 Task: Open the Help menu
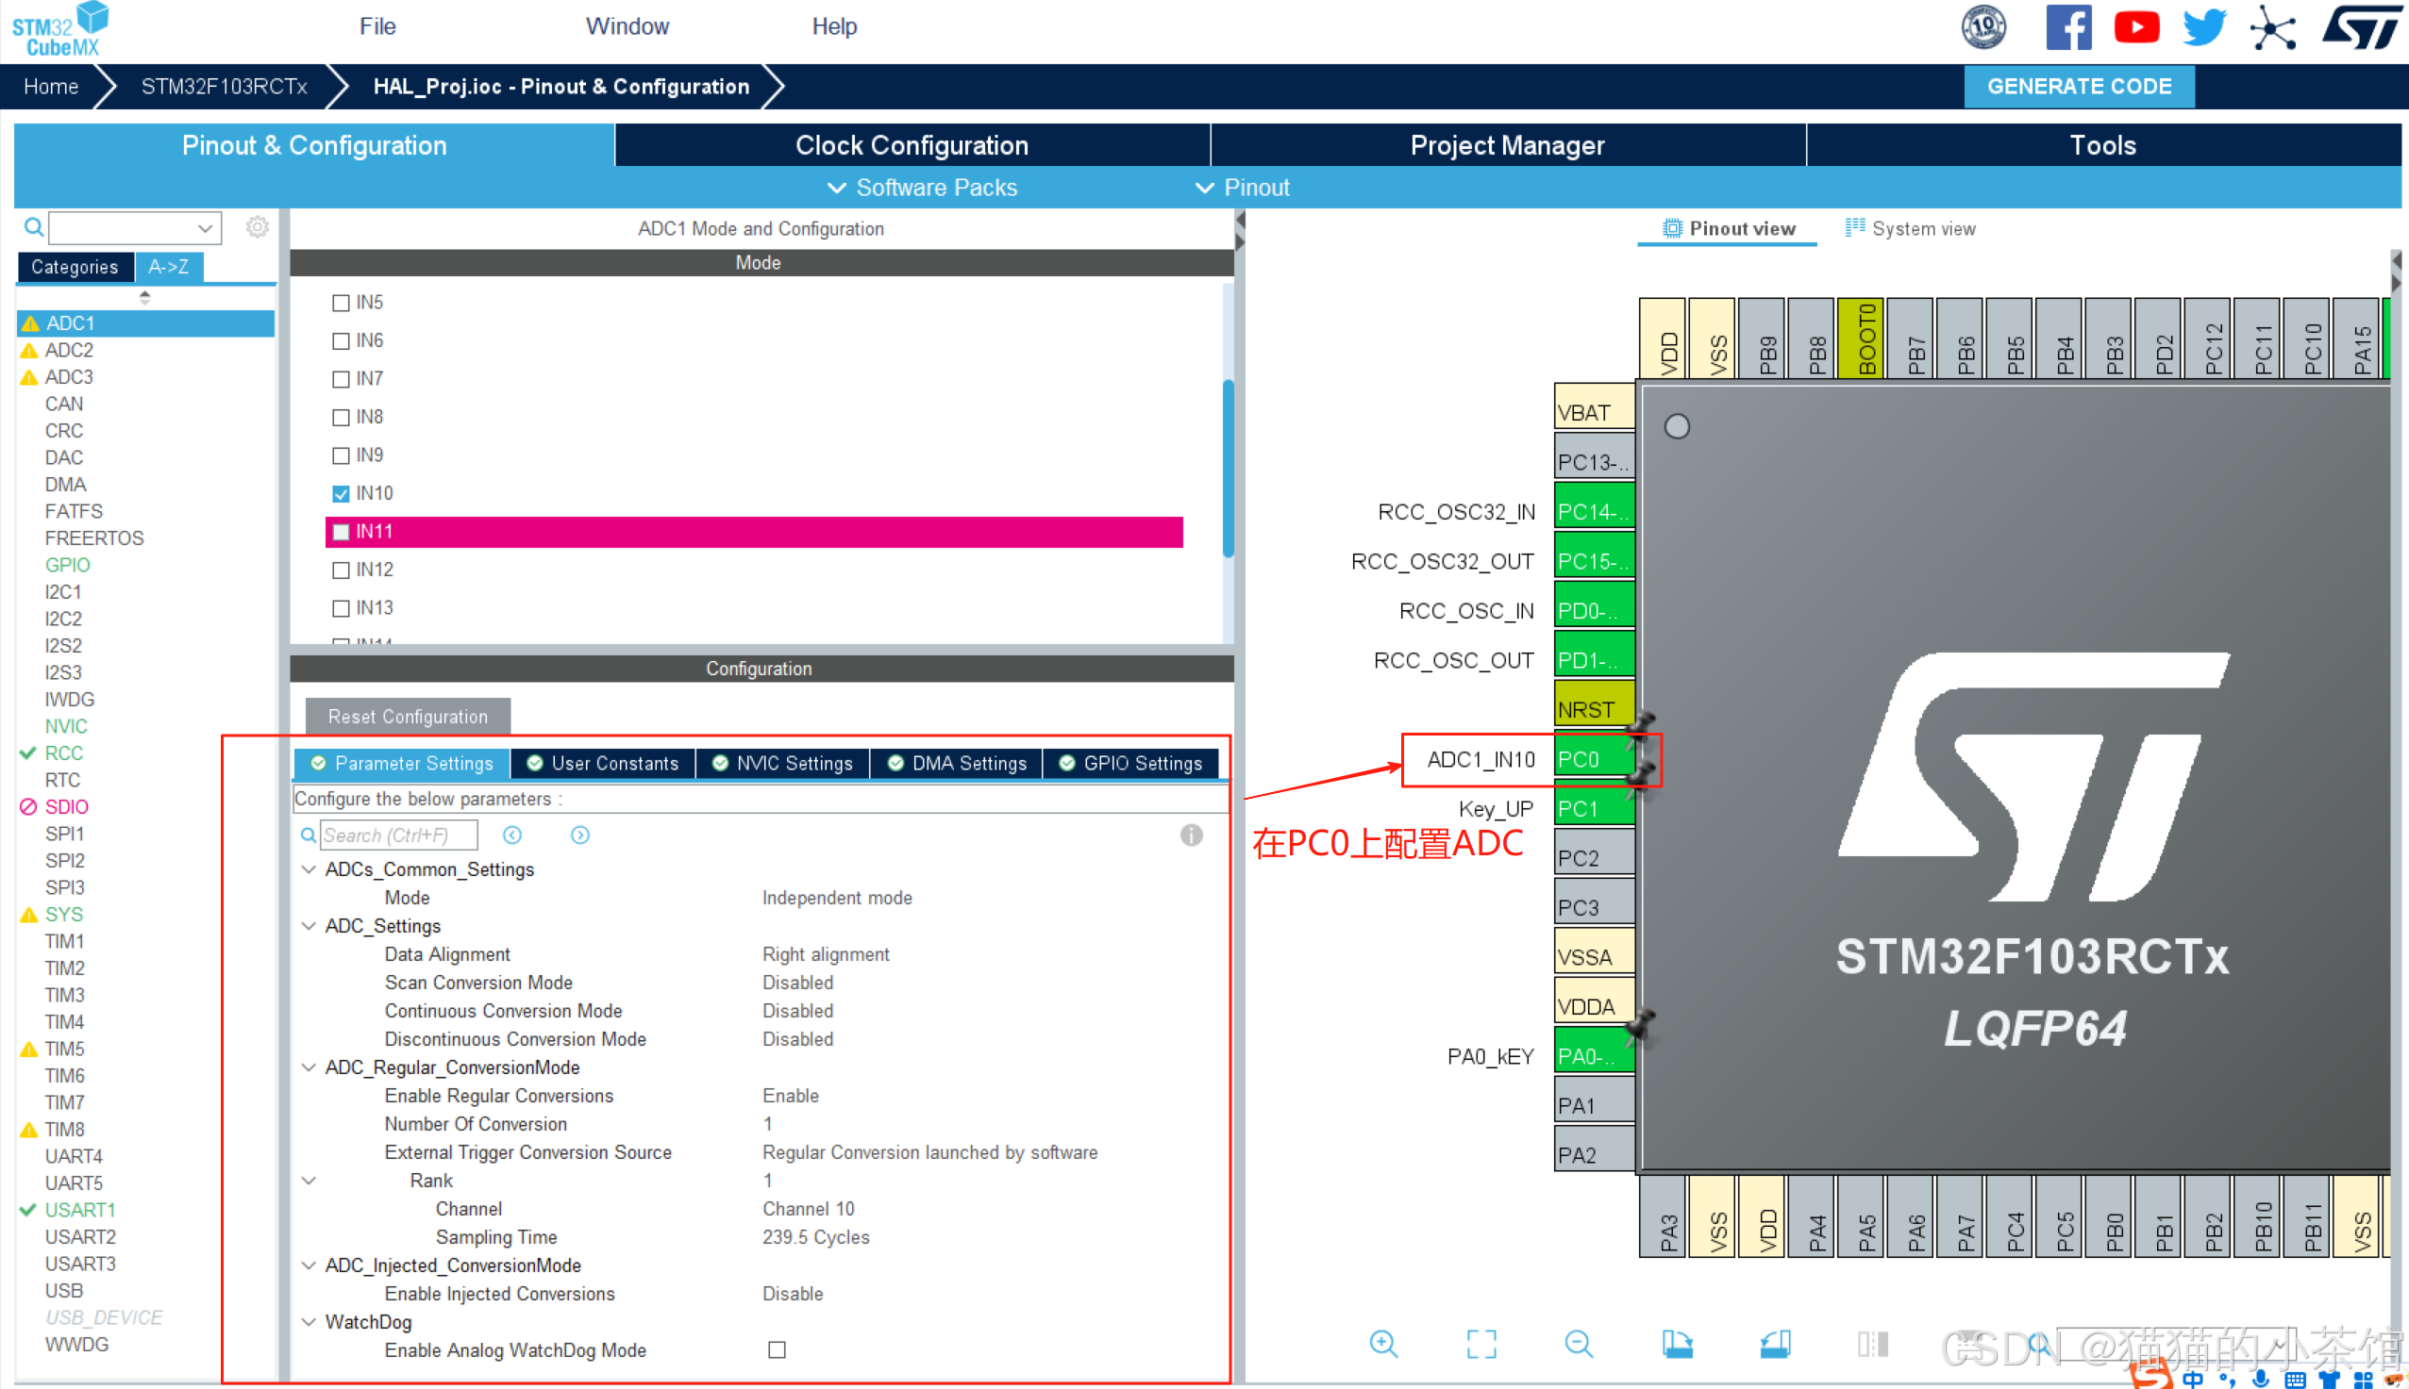pos(834,25)
